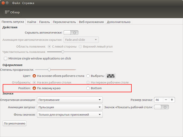Open the Файл menu
The height and width of the screenshot is (137, 183).
point(16,3)
